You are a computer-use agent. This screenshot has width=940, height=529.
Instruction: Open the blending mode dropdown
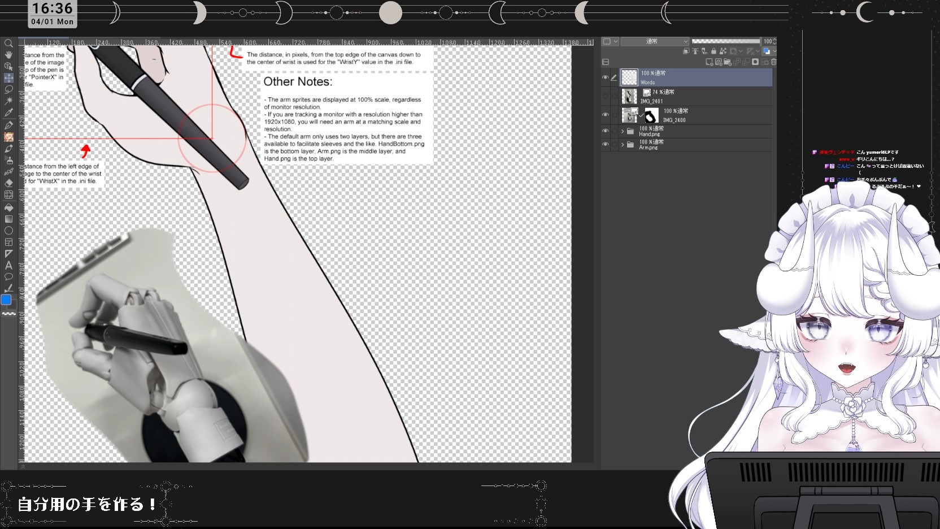coord(655,41)
